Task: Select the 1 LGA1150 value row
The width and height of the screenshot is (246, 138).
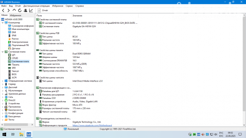Action: 78,91
